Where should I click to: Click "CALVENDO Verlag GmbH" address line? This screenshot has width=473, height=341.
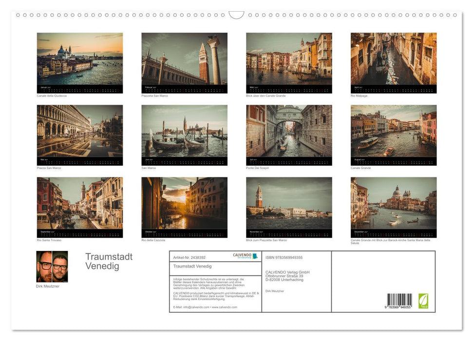click(x=287, y=272)
